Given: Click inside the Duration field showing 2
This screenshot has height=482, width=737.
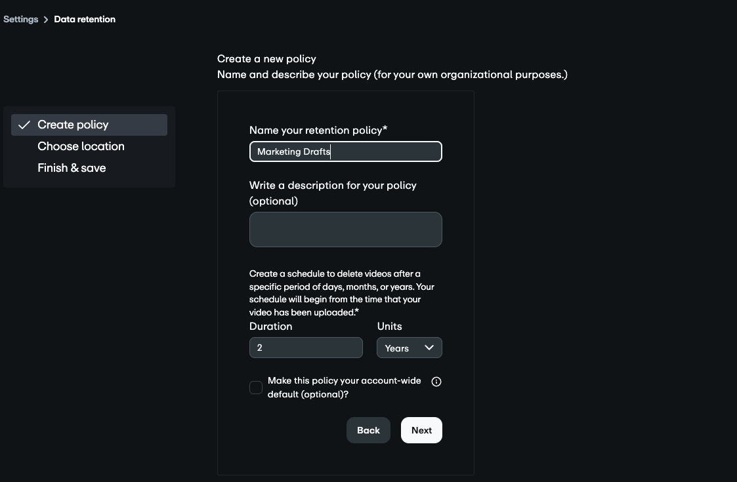Looking at the screenshot, I should point(306,348).
